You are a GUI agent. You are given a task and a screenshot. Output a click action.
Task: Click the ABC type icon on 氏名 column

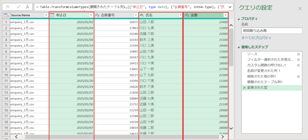pyautogui.click(x=142, y=15)
